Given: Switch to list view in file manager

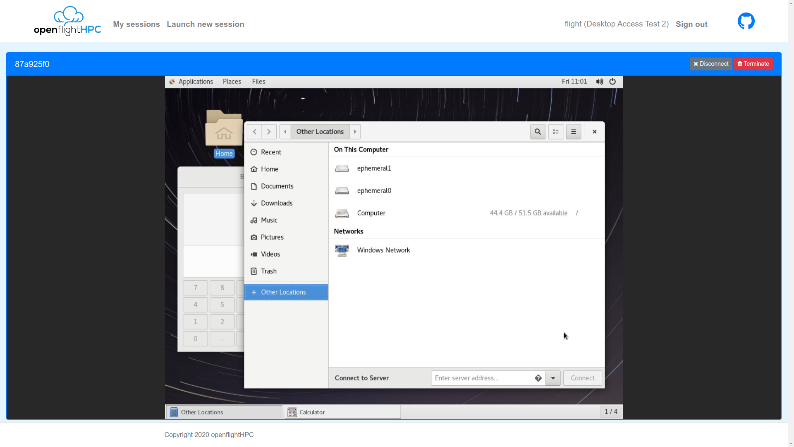Looking at the screenshot, I should (x=555, y=132).
